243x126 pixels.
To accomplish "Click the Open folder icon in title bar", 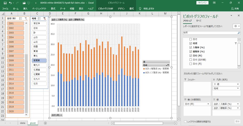I will [x=24, y=3].
